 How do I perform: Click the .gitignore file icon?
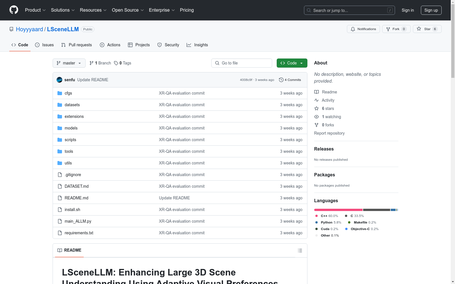click(x=60, y=175)
